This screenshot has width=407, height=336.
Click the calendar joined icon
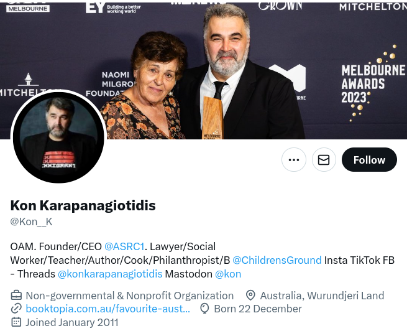coord(16,322)
